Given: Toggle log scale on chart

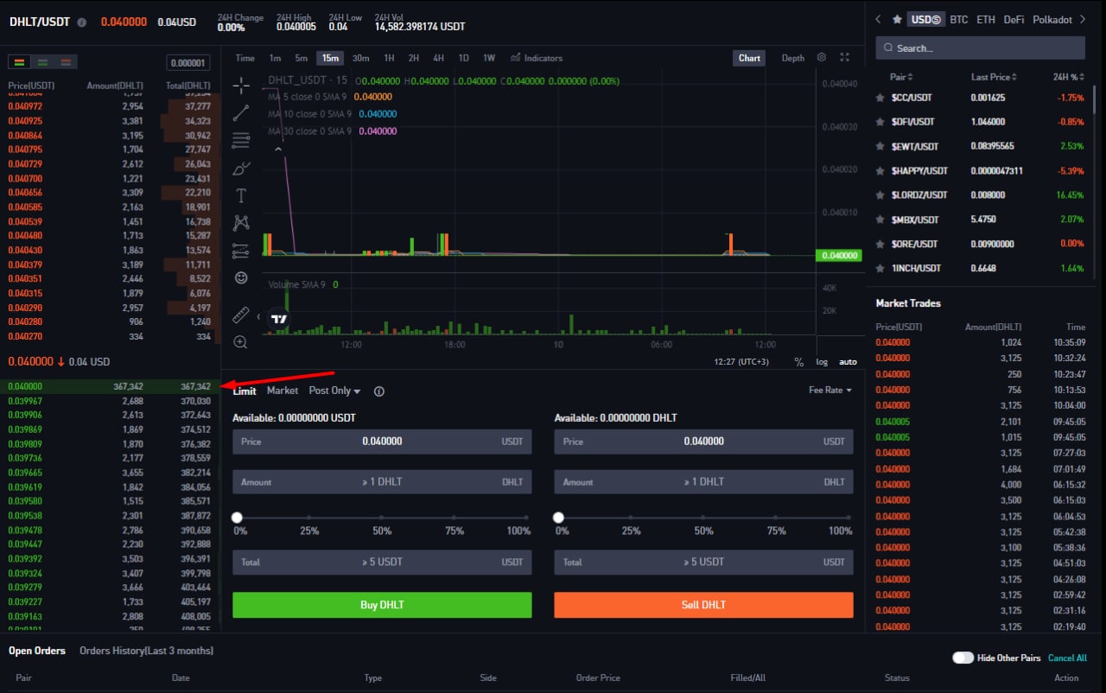Looking at the screenshot, I should pyautogui.click(x=822, y=361).
